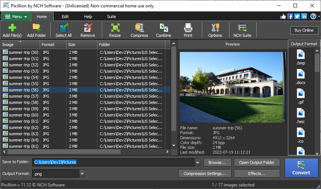Click the file list scroll down arrow
The width and height of the screenshot is (321, 189).
[x=174, y=146]
